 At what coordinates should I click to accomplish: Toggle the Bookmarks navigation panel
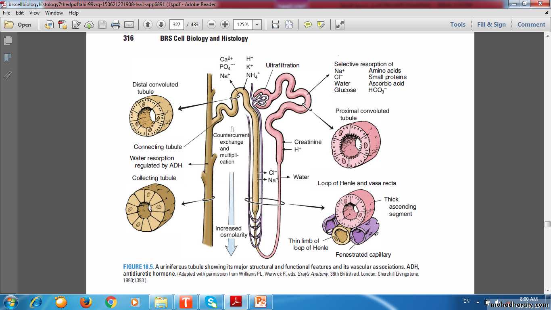coord(8,58)
